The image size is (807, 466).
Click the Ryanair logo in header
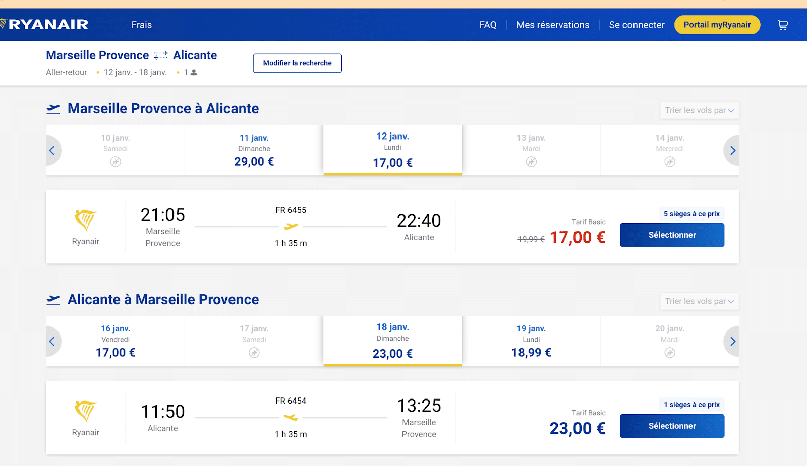[45, 24]
